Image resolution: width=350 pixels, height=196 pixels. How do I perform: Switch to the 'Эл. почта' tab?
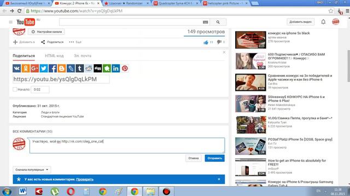point(83,56)
